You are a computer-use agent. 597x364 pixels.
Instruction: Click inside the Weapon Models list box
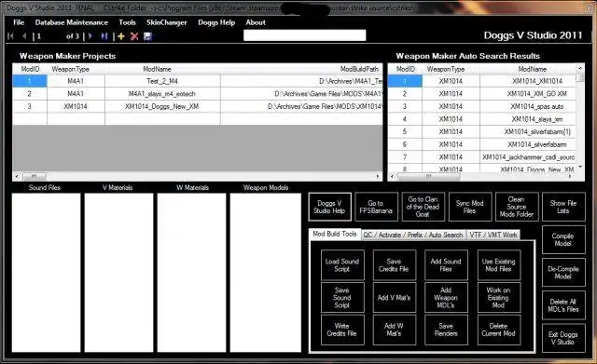pyautogui.click(x=265, y=273)
